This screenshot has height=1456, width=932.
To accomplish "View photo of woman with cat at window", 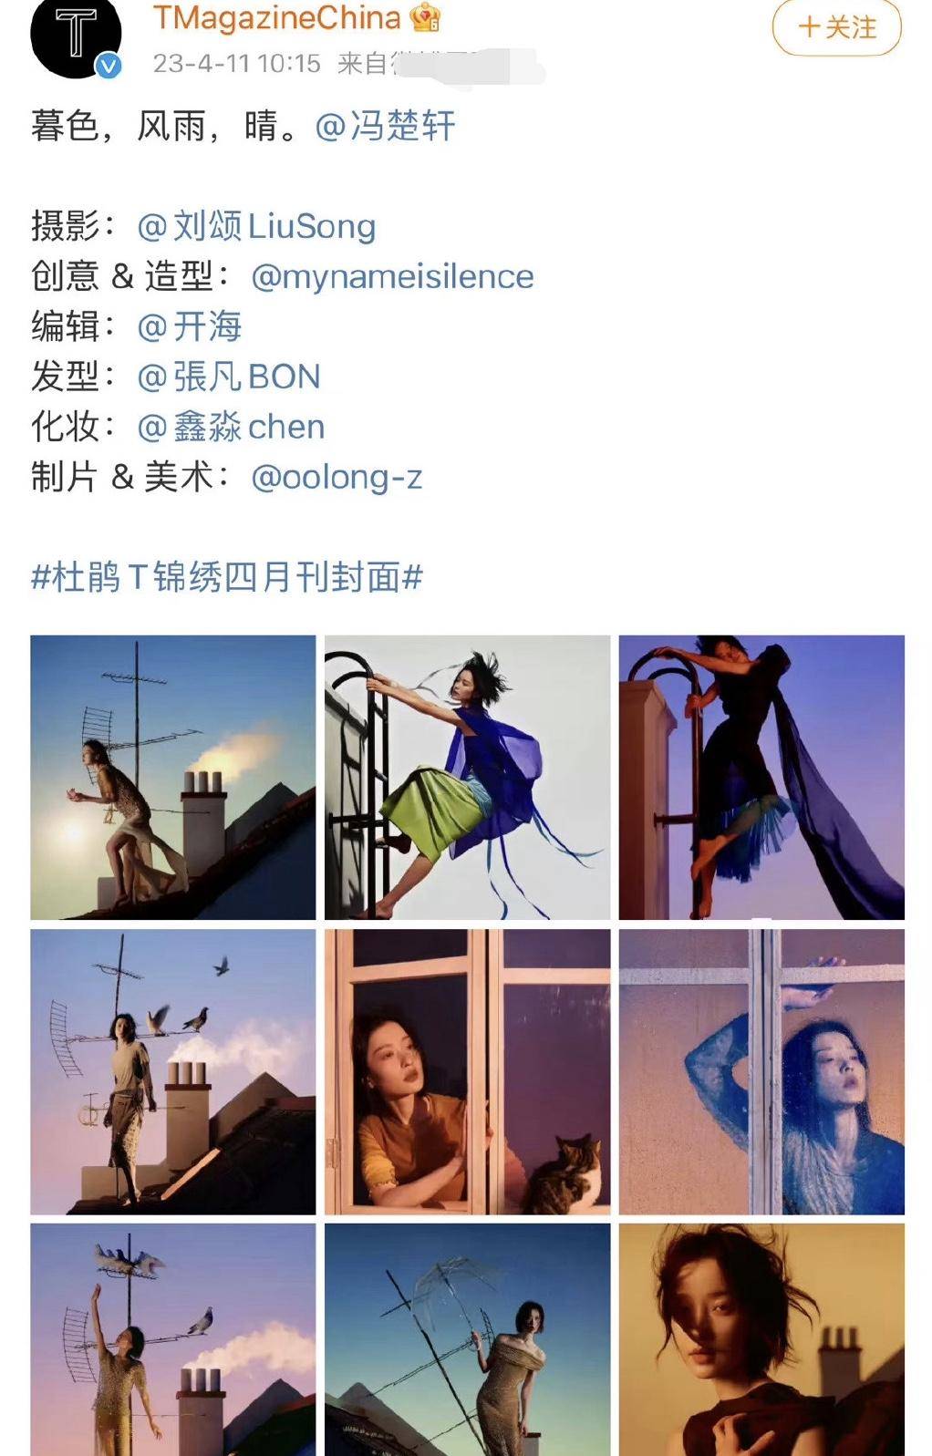I will (468, 1072).
